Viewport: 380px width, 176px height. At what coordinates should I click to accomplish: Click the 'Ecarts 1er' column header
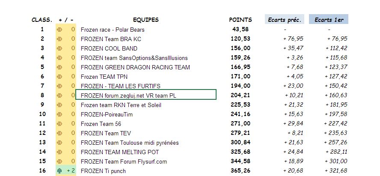click(x=329, y=20)
